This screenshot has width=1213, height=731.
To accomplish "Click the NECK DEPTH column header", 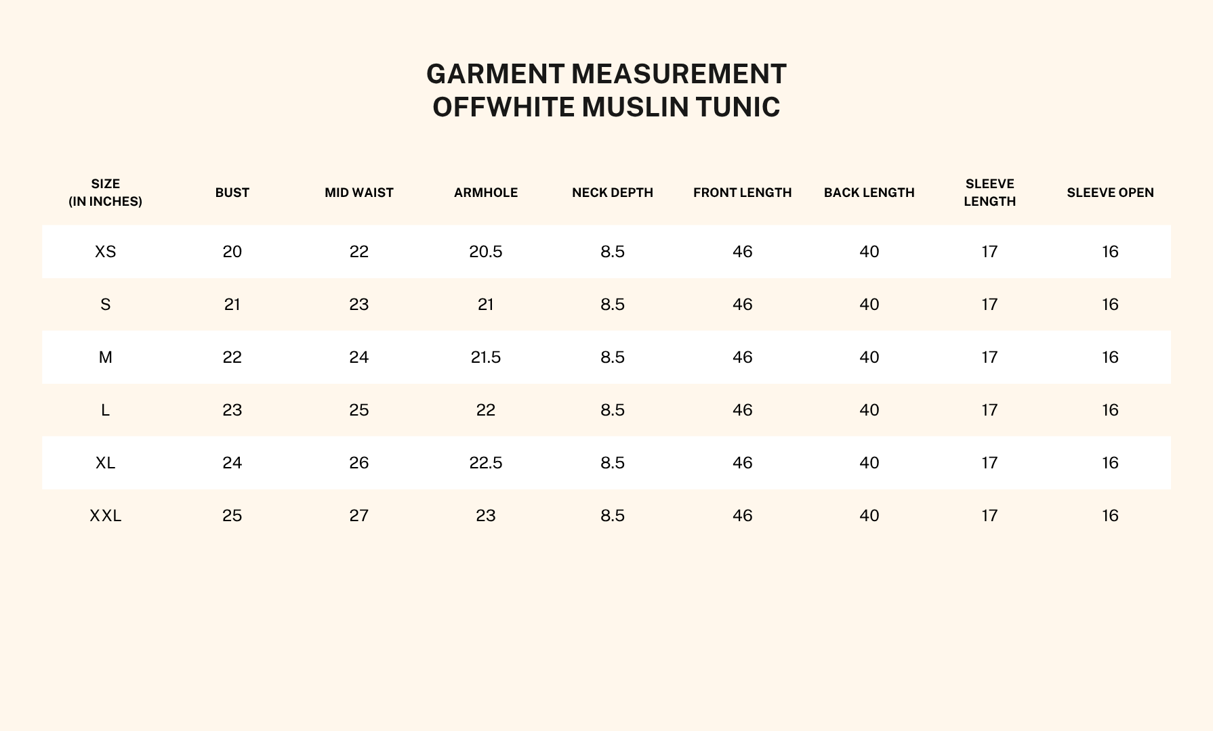I will point(613,193).
